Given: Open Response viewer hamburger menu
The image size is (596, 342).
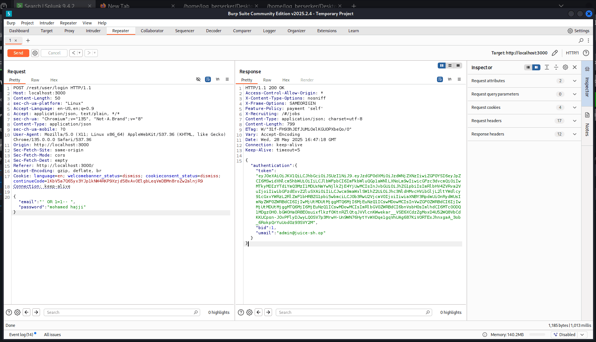Looking at the screenshot, I should pyautogui.click(x=459, y=79).
